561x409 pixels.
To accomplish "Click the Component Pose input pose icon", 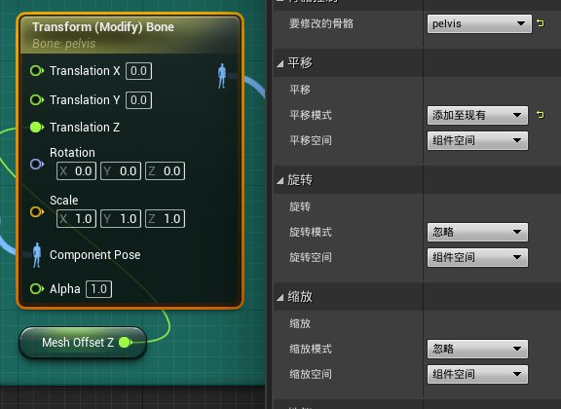I will click(36, 255).
